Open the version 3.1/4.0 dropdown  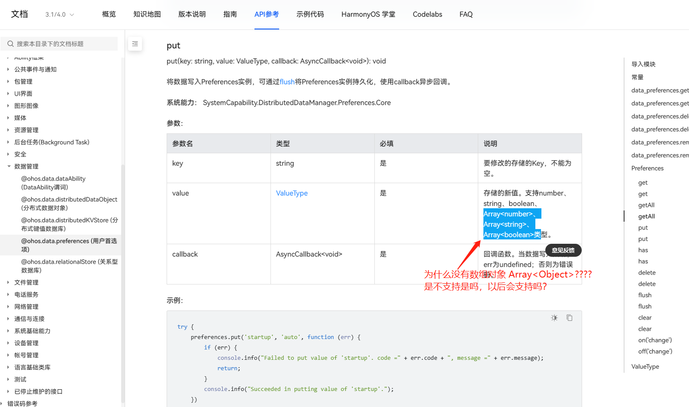60,14
